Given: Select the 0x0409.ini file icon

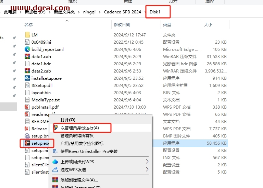Looking at the screenshot, I should (27, 42).
